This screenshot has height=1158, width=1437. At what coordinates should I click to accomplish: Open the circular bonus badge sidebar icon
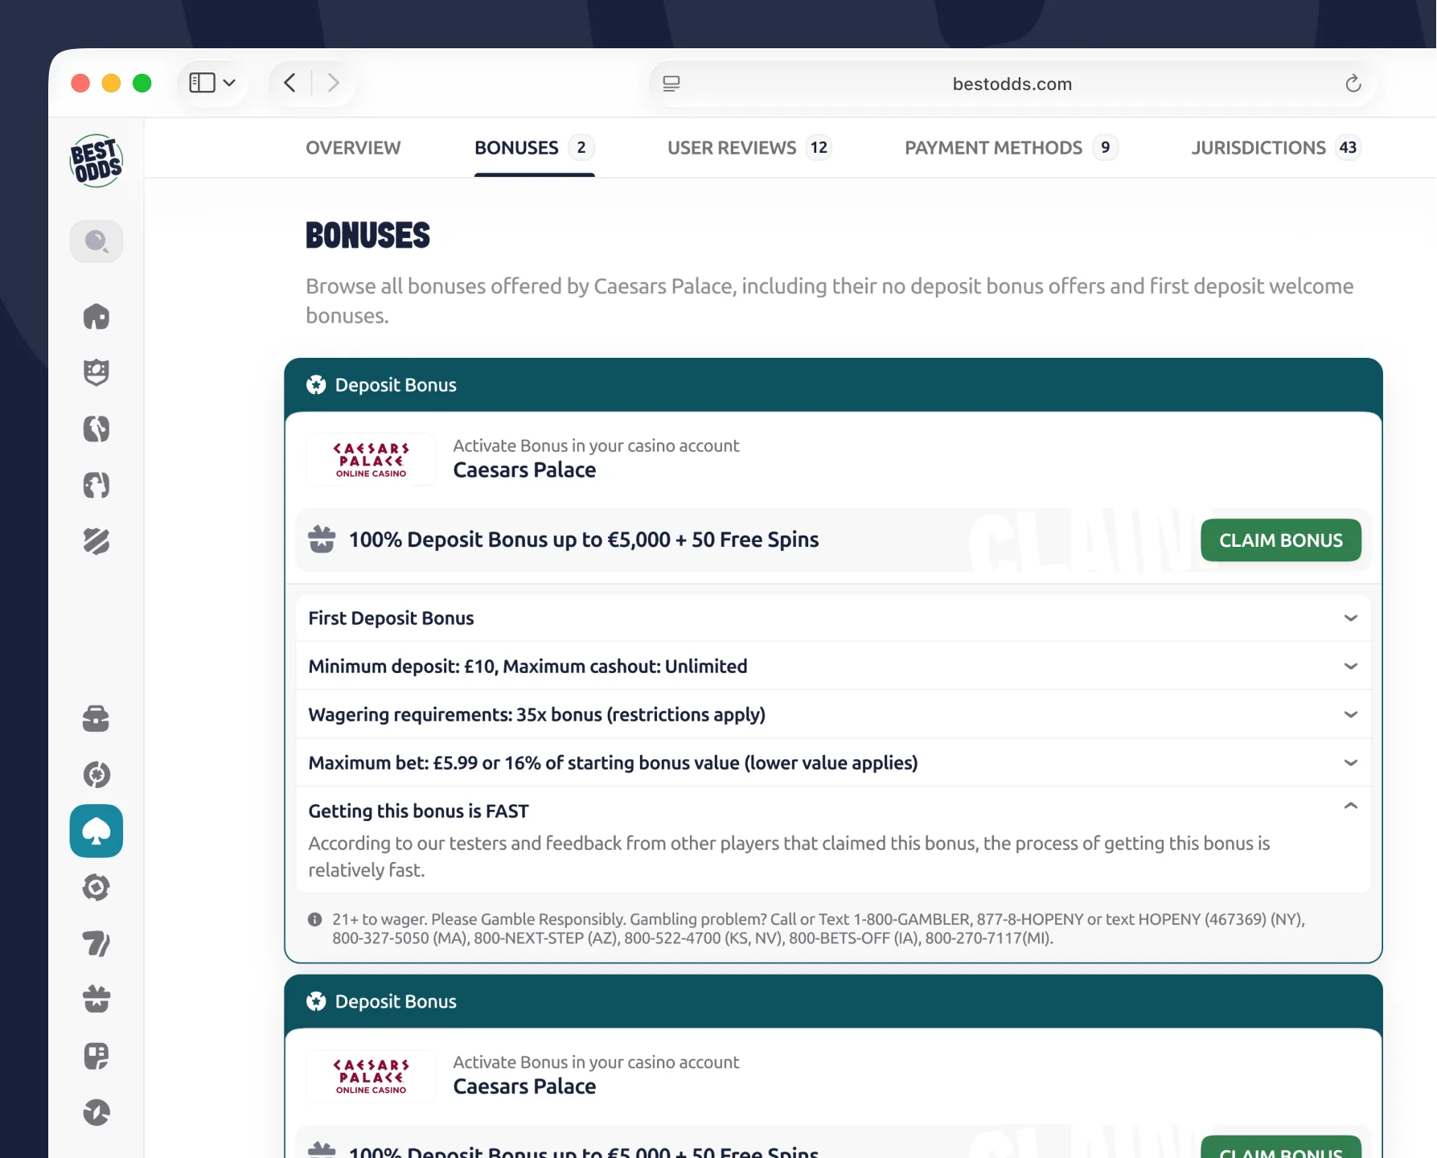coord(96,774)
